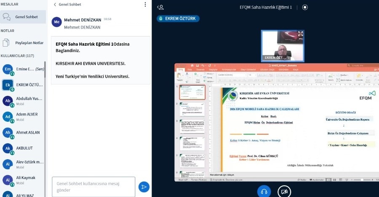Screen dimensions: 379x197
Task: Switch to the Tasarım ribbon tab
Action: tap(200, 70)
